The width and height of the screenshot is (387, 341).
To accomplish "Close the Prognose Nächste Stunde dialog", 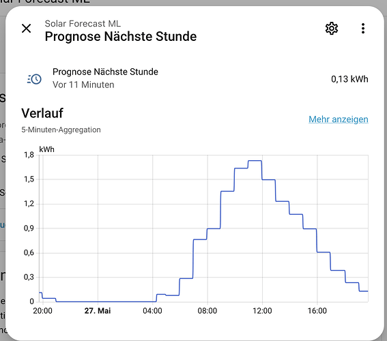I will pos(26,29).
